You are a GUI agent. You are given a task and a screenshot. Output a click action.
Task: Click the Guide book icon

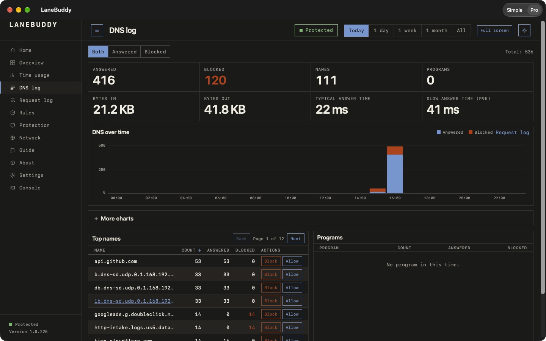(x=13, y=150)
